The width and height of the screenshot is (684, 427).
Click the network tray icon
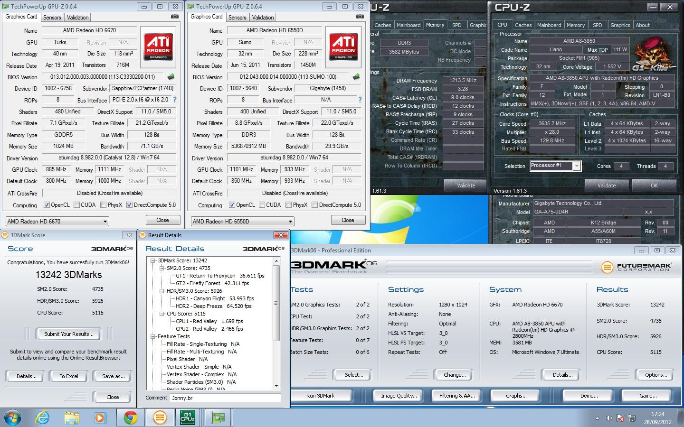tap(632, 418)
